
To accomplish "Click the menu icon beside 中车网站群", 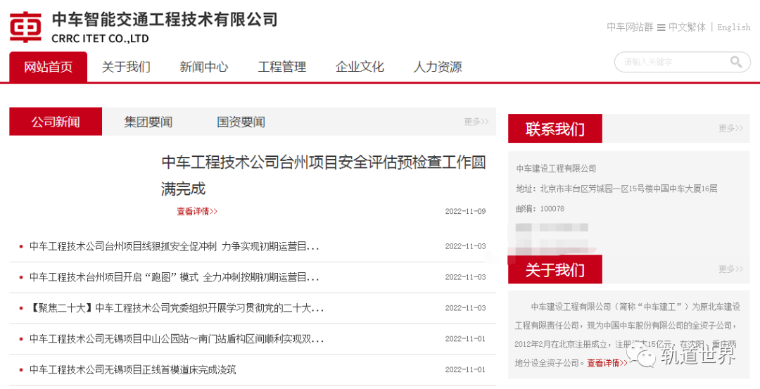I will (661, 27).
